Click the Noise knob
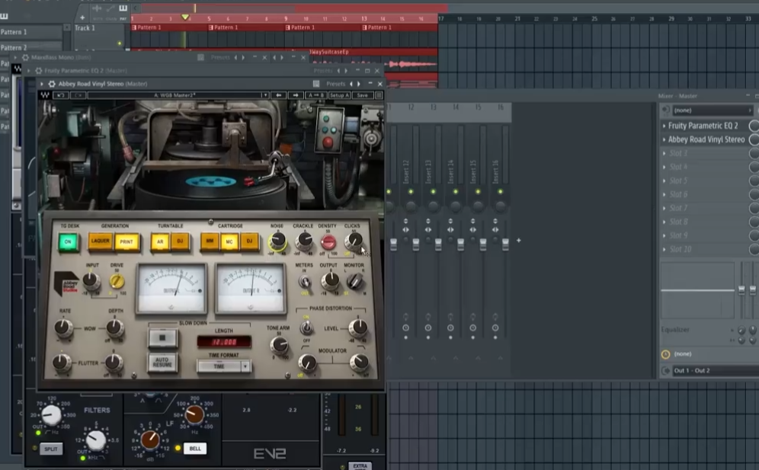 click(x=277, y=240)
